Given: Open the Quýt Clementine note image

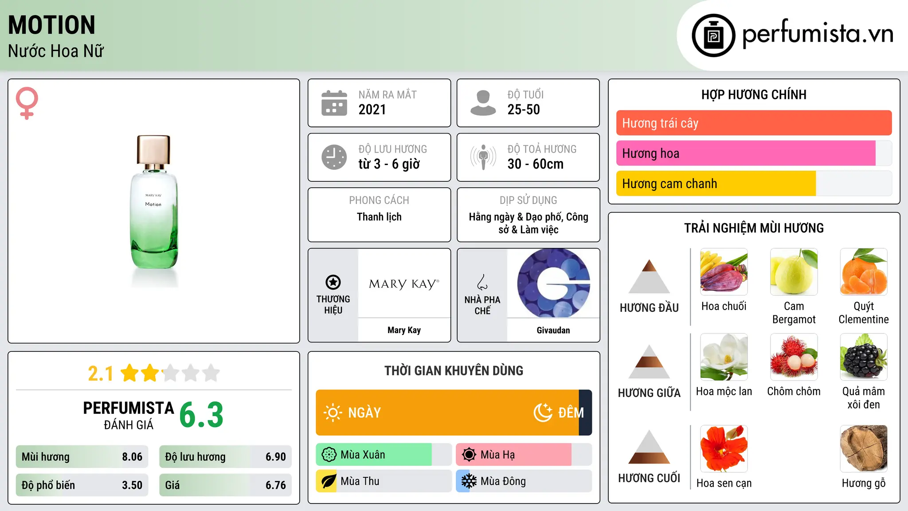Looking at the screenshot, I should (x=864, y=272).
